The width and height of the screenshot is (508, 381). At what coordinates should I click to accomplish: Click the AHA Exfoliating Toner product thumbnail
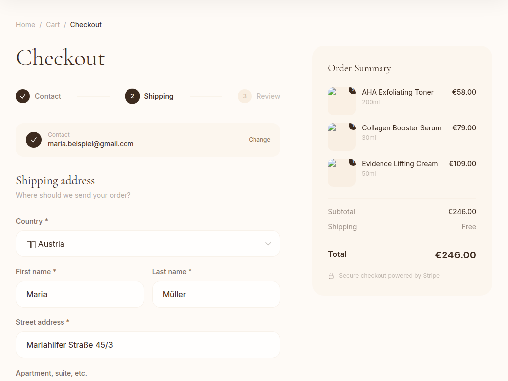(x=341, y=102)
